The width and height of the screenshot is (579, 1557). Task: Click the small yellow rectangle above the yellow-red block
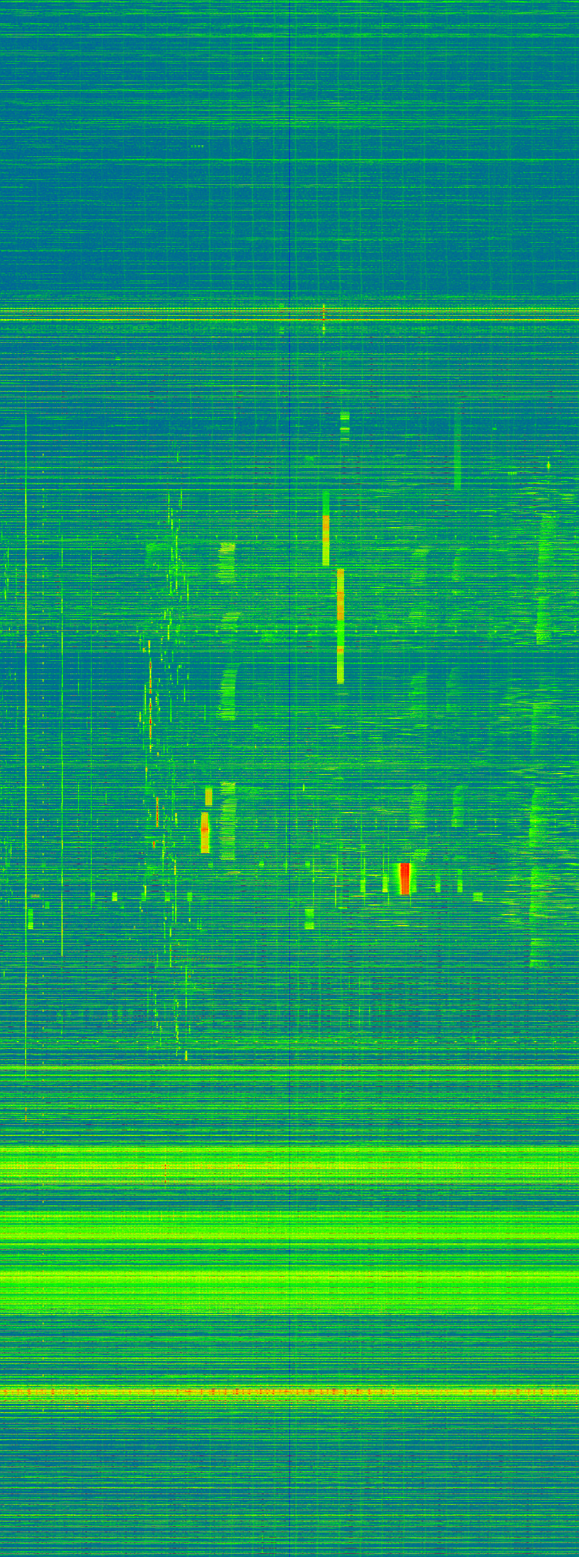point(208,796)
